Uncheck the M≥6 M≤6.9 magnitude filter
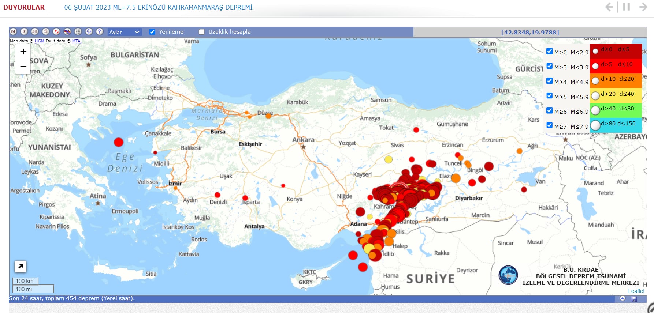The image size is (654, 313). (549, 110)
